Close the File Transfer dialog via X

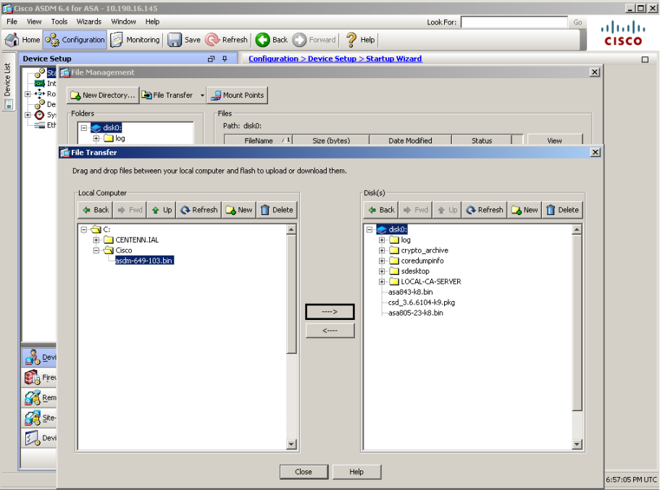coord(596,152)
